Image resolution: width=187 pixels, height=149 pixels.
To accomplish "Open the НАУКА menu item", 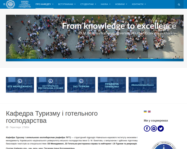I will point(104,4).
